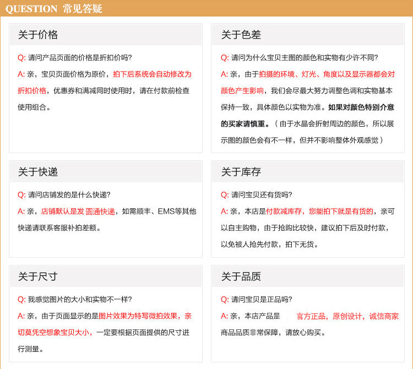413x369 pixels.
Task: Click the line '行测量。'
Action: click(x=30, y=349)
